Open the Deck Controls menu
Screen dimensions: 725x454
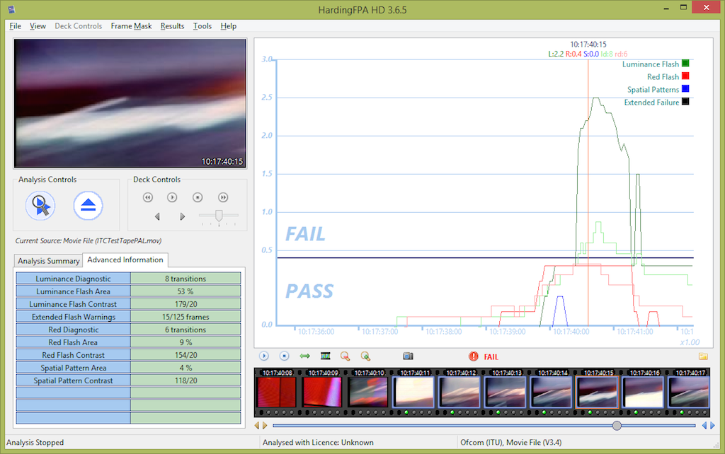78,26
